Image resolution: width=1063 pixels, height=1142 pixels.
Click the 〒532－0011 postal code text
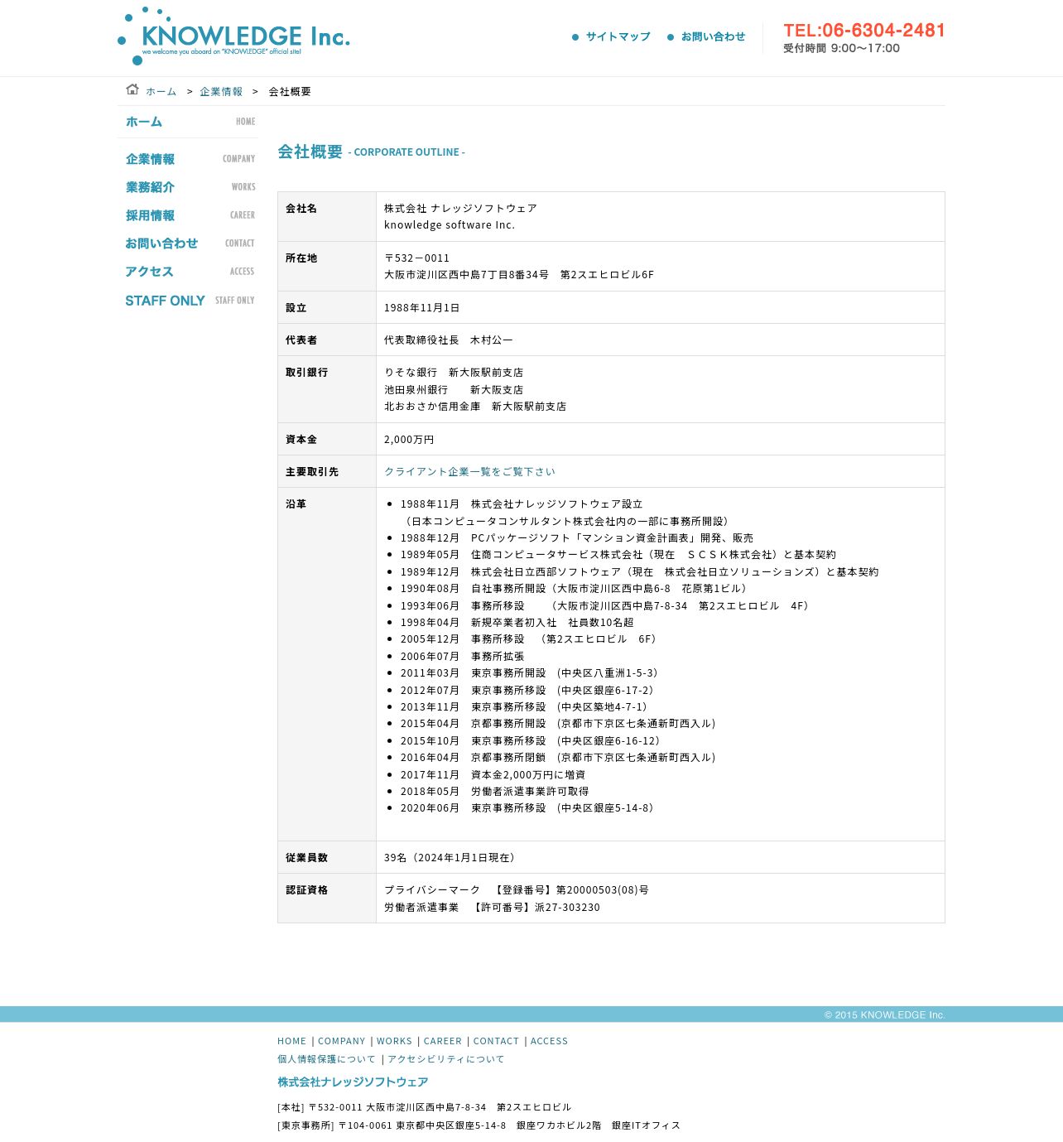point(417,258)
